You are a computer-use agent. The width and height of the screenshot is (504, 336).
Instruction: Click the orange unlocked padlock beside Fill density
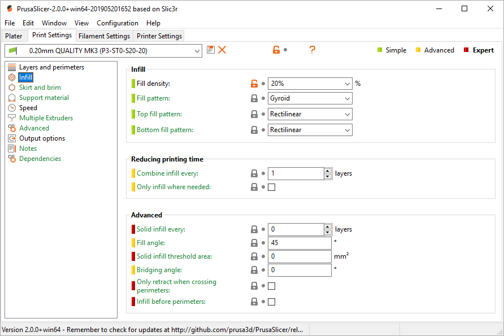254,84
